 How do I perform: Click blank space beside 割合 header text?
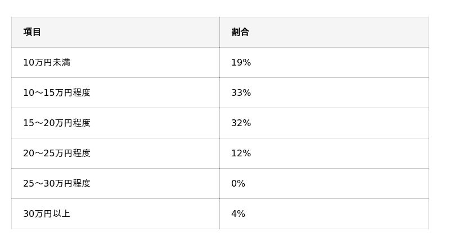(339, 32)
